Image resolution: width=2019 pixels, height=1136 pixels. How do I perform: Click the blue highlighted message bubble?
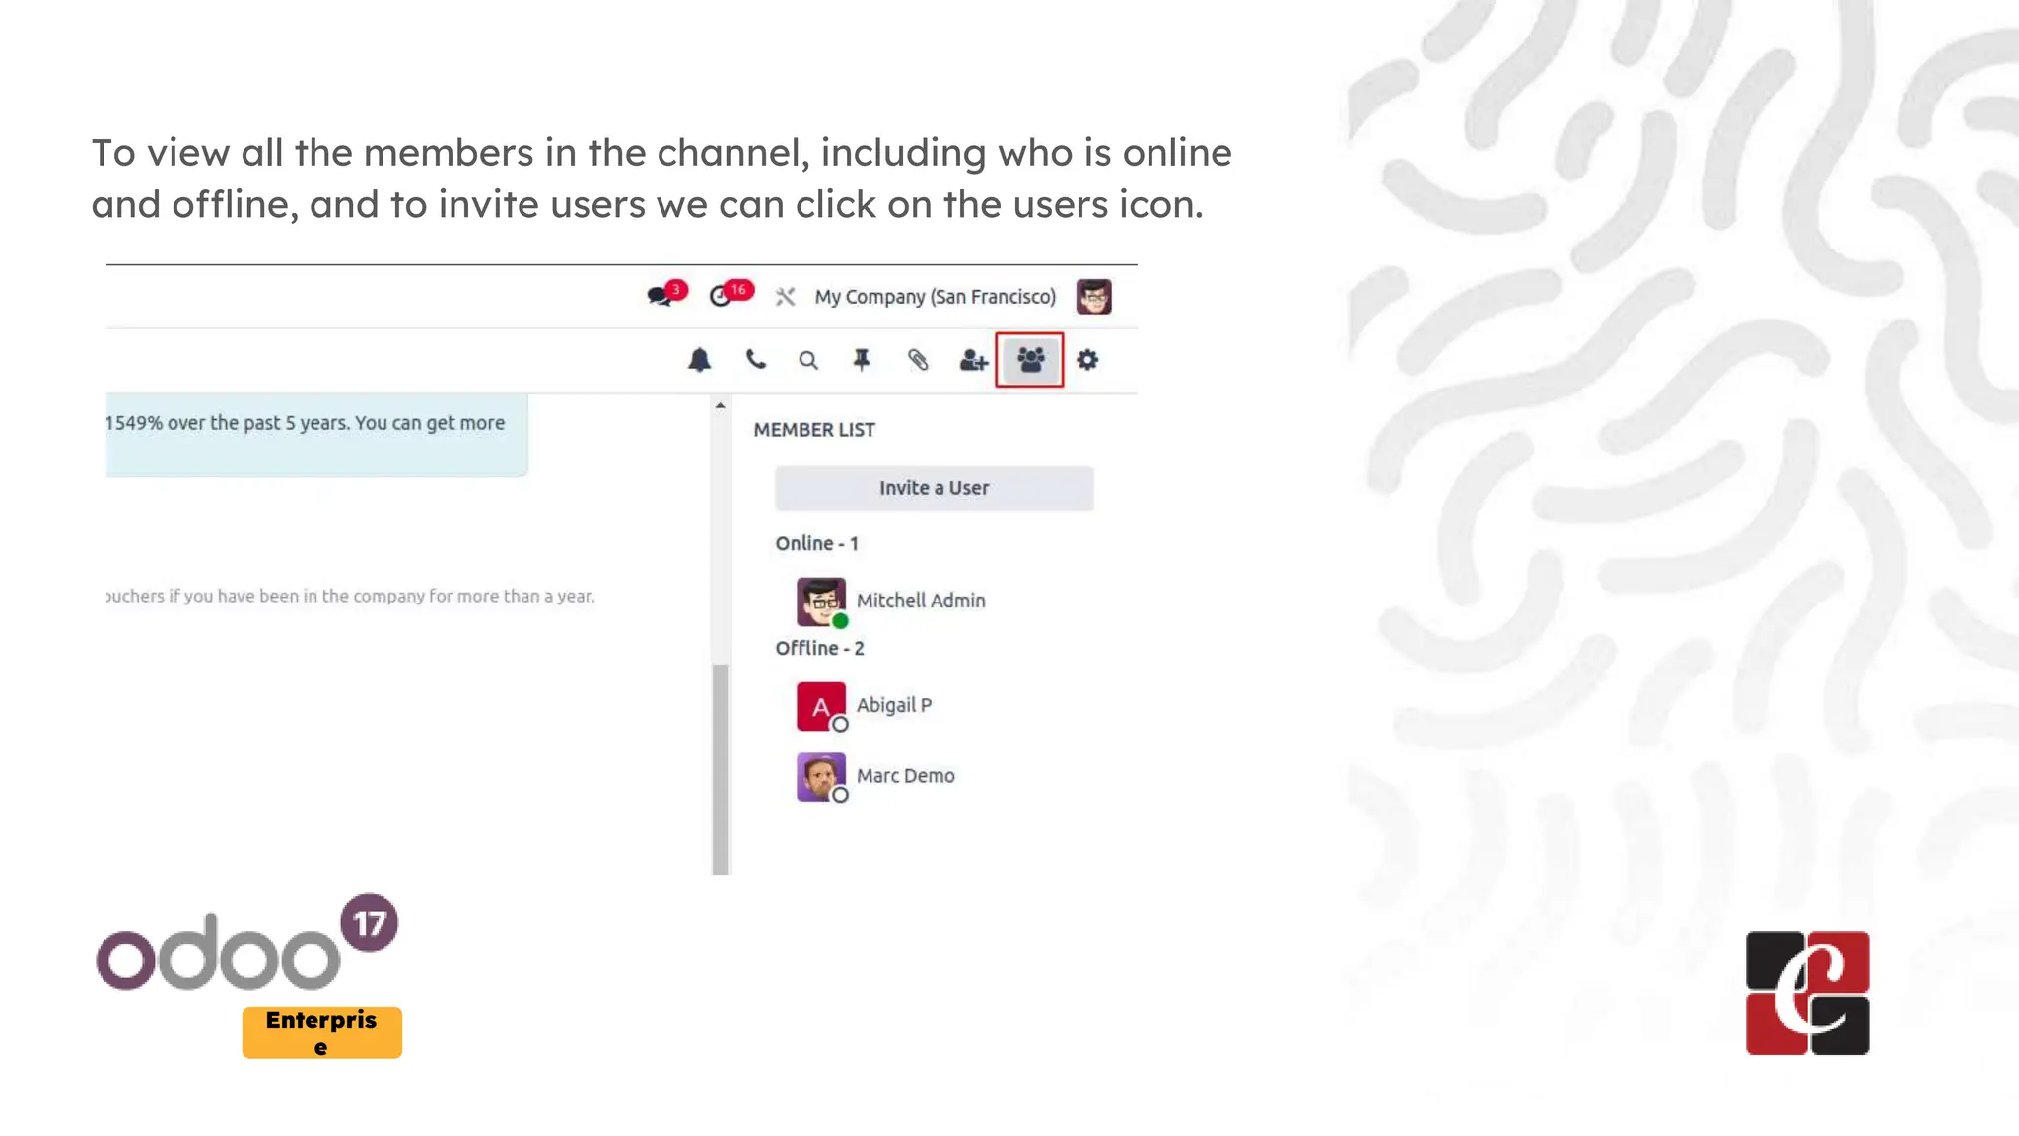[315, 435]
